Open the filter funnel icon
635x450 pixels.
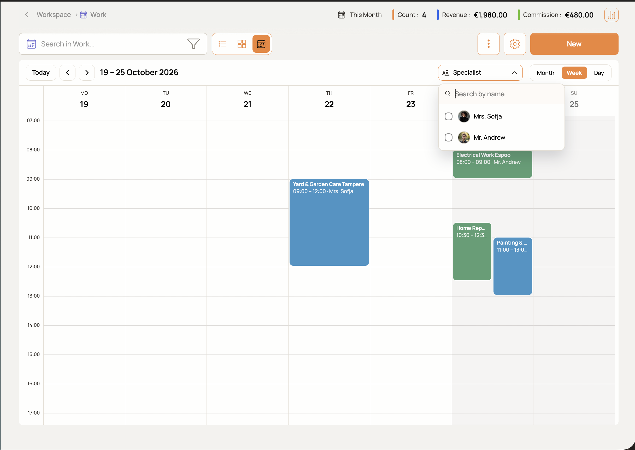tap(193, 44)
